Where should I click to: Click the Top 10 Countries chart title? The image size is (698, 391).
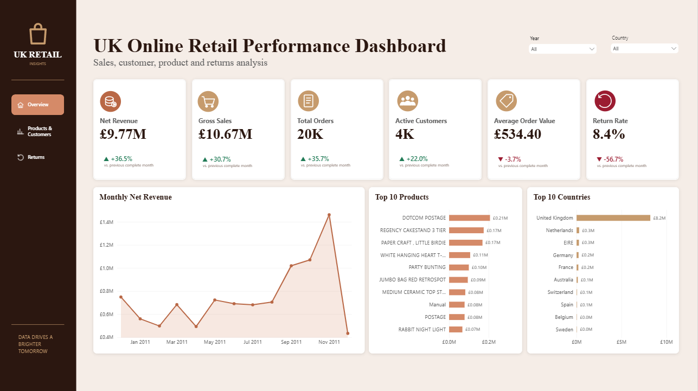(x=562, y=197)
